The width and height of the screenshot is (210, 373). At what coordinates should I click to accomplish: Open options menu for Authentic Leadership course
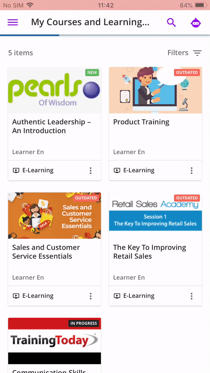click(91, 171)
